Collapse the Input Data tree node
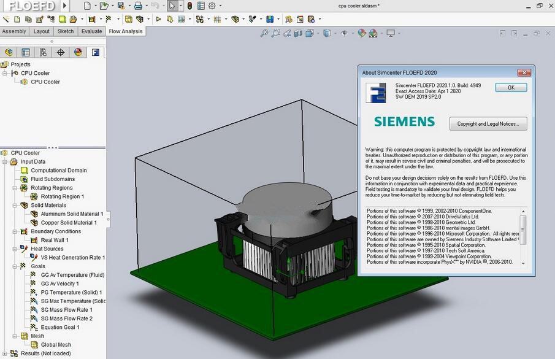The height and width of the screenshot is (359, 555). point(5,162)
